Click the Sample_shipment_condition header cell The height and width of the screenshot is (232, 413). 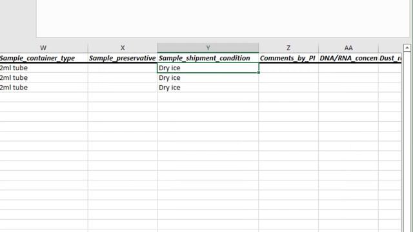(208, 58)
